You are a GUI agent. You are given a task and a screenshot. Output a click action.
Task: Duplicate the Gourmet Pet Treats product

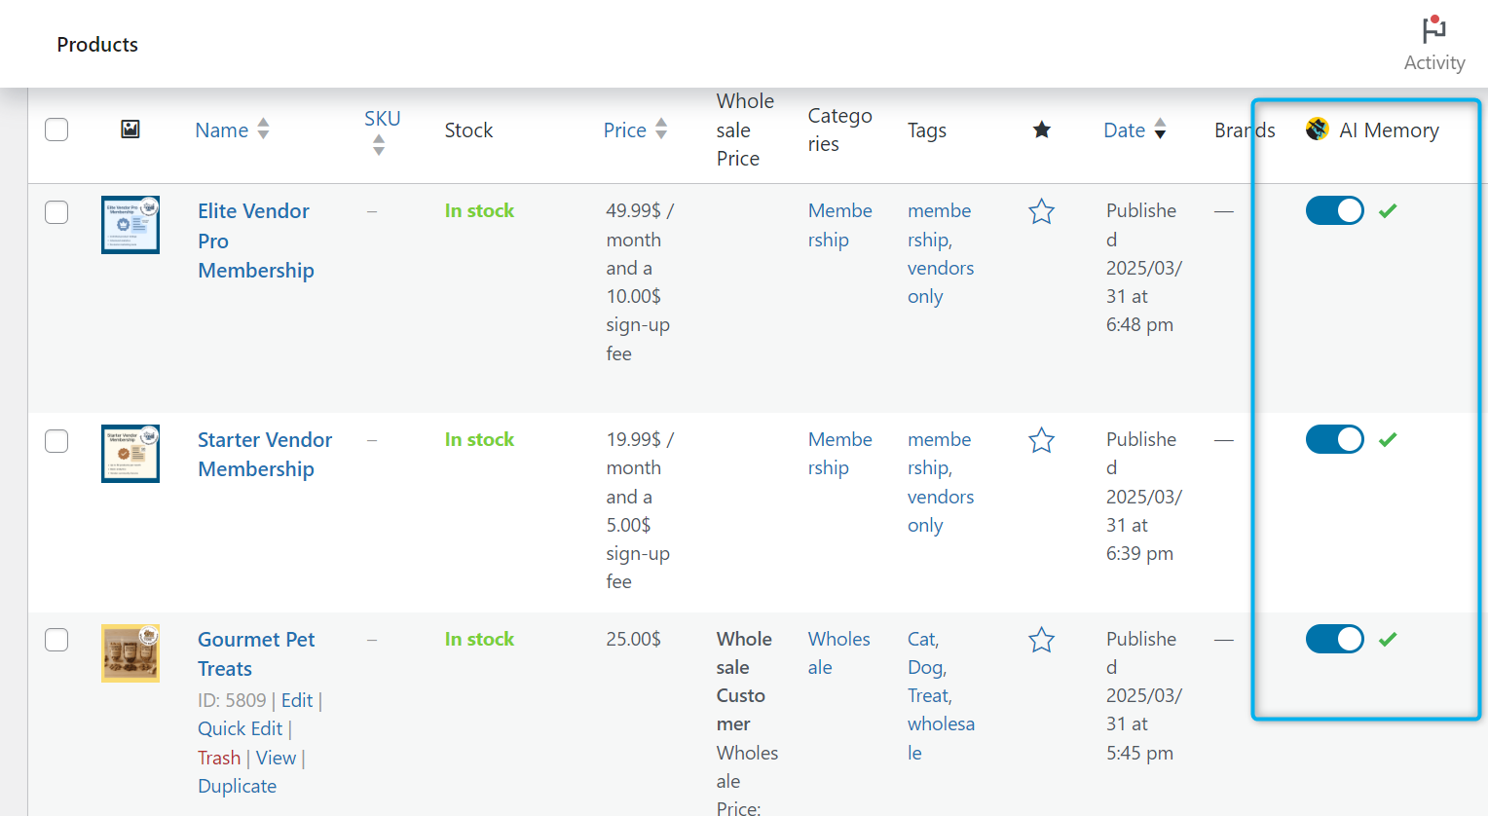(237, 786)
